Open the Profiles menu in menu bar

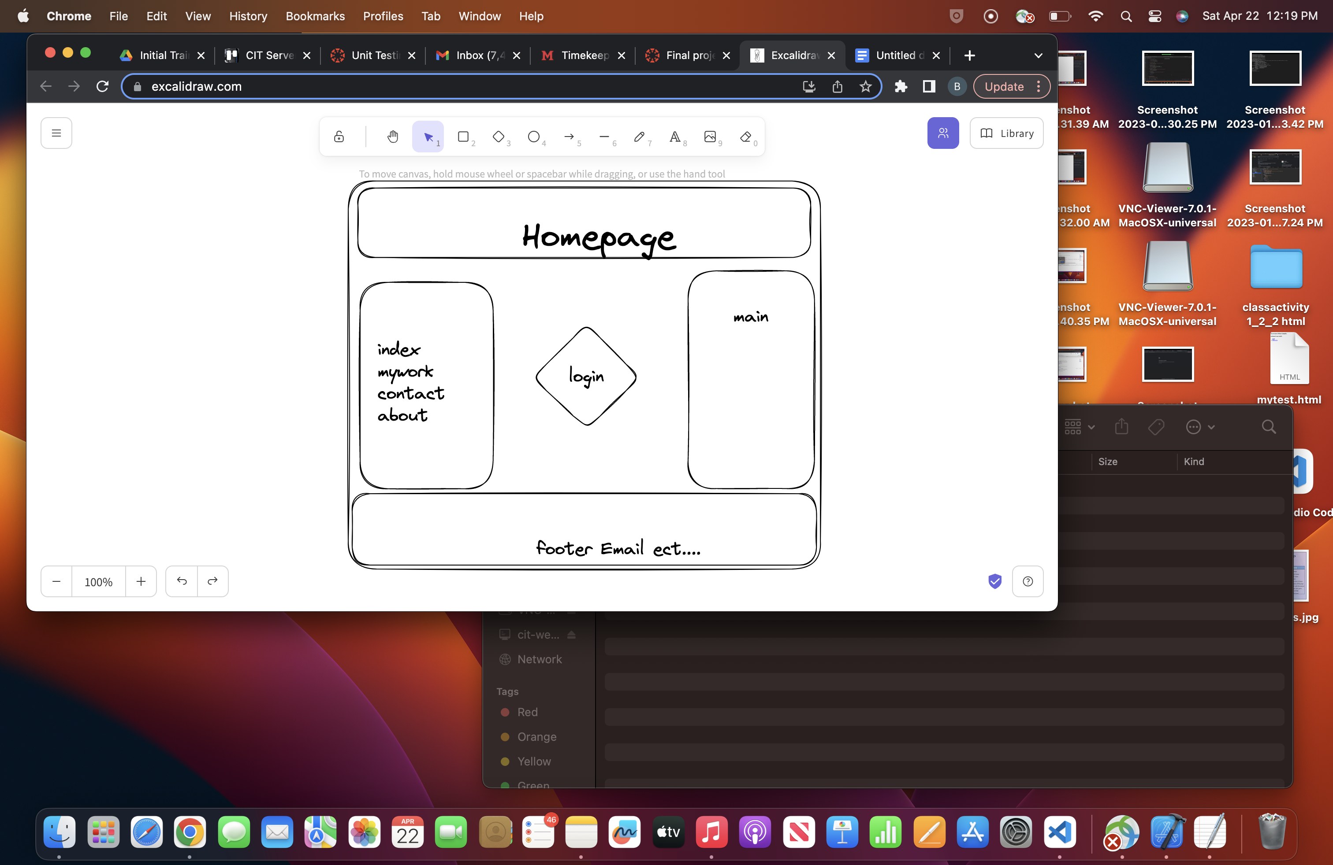(x=383, y=16)
